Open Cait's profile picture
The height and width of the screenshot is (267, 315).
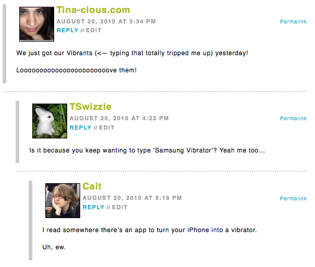coord(62,200)
